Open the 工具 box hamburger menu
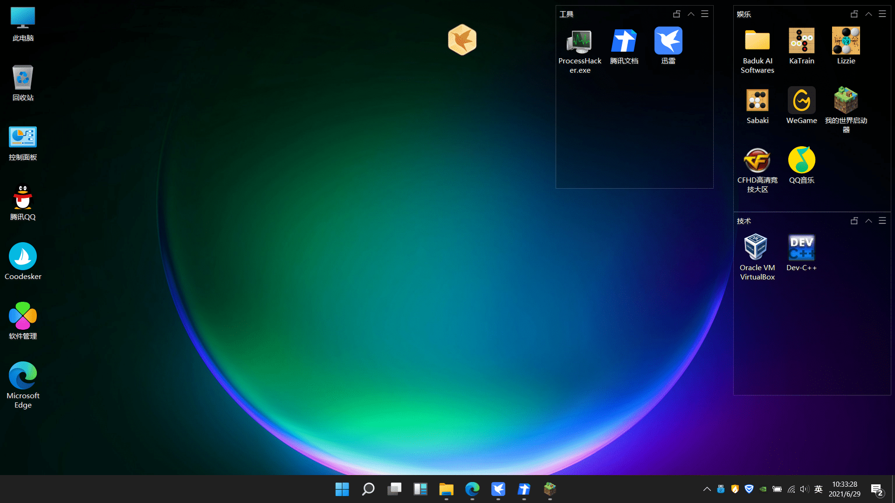The image size is (895, 503). [x=705, y=14]
